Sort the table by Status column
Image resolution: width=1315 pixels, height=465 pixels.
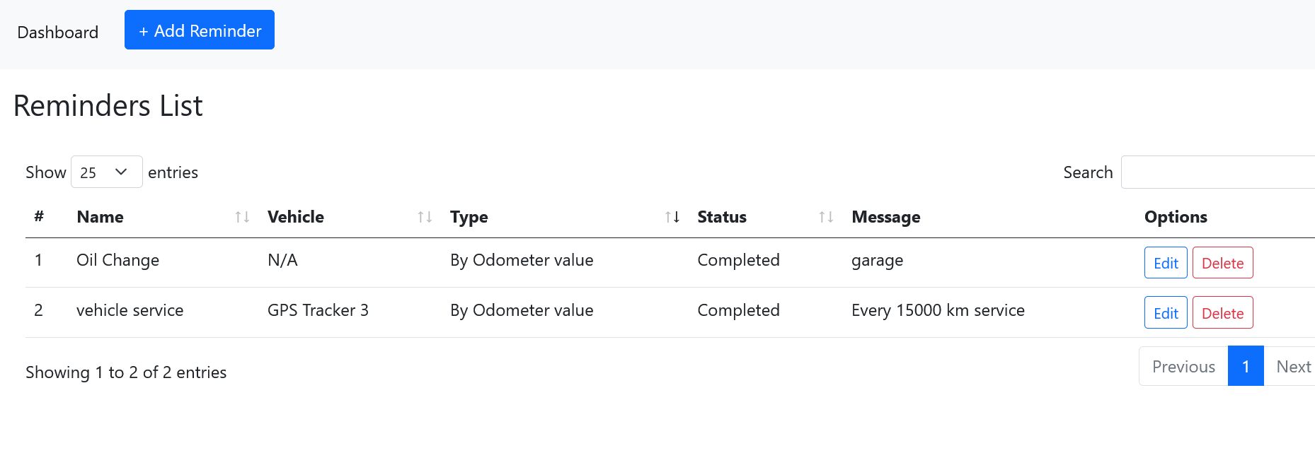766,217
